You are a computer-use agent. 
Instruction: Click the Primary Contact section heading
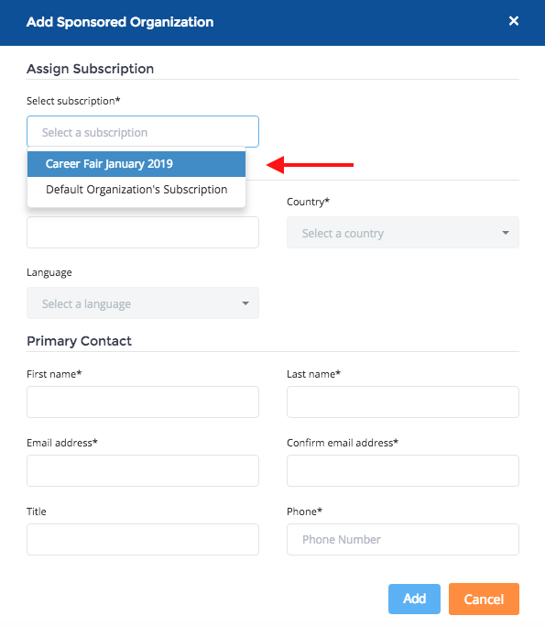[79, 341]
